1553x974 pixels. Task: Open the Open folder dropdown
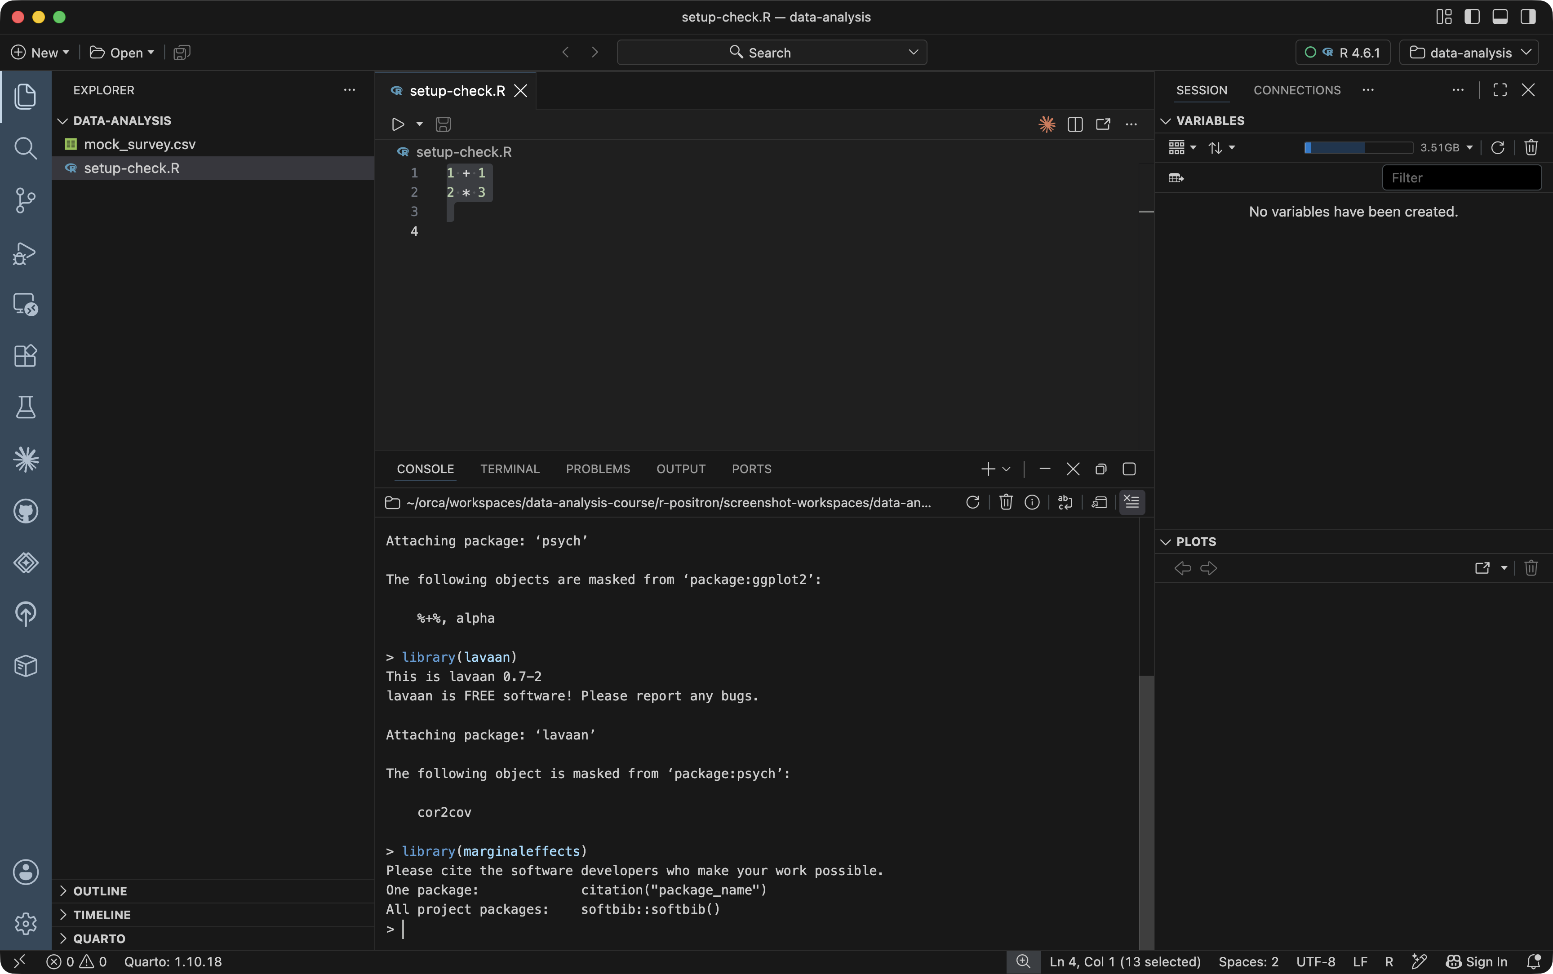(x=122, y=53)
